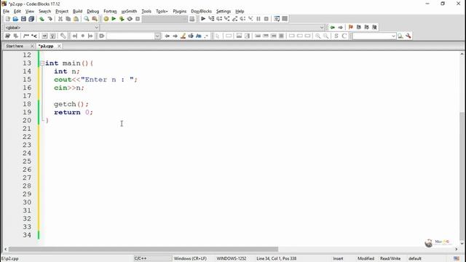Go to the previous bookmark
This screenshot has height=262, width=466.
pos(359,28)
